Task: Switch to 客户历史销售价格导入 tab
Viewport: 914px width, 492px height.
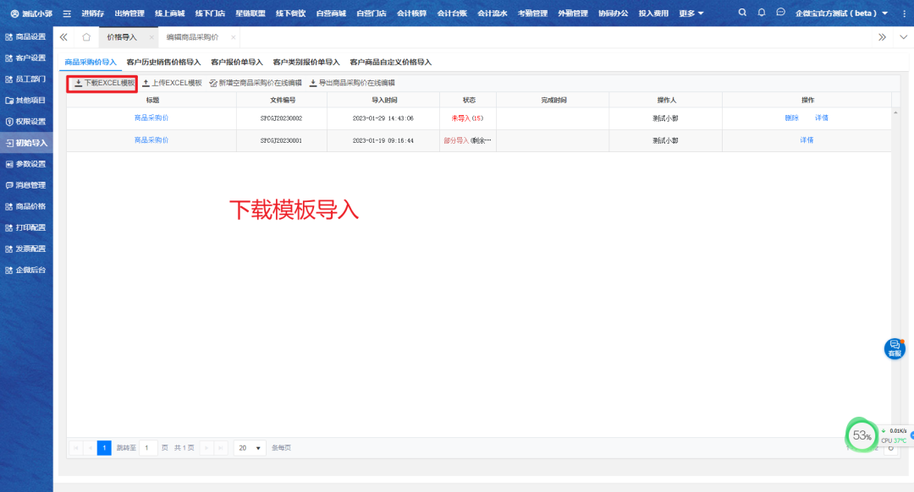Action: pos(163,62)
